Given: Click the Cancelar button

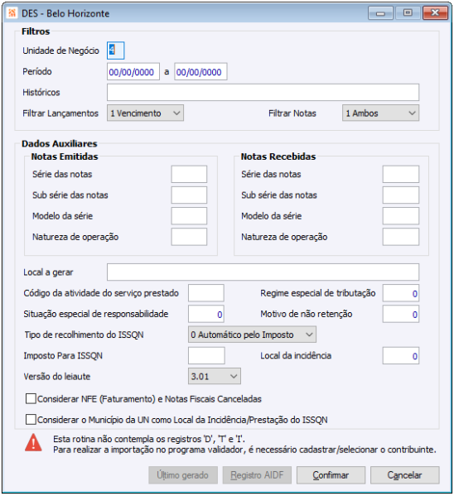Looking at the screenshot, I should click(x=405, y=475).
